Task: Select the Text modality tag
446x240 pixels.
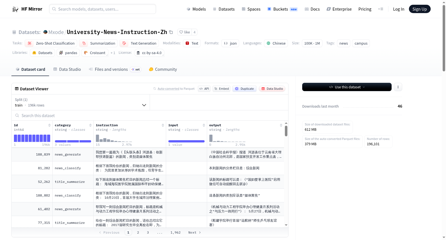Action: click(192, 43)
